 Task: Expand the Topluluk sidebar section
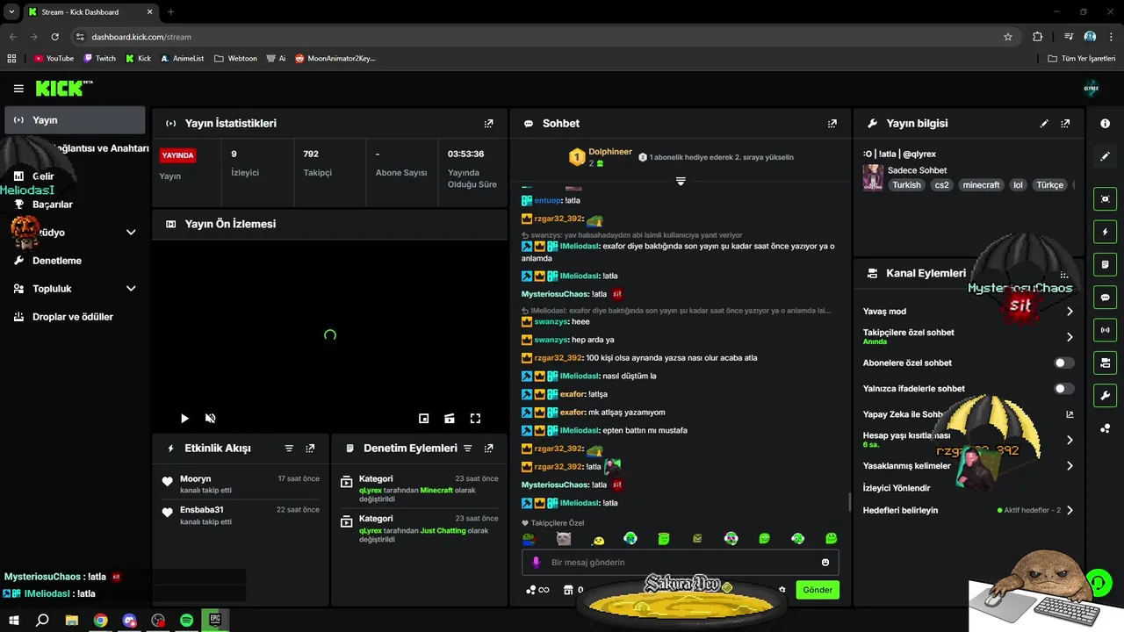coord(131,289)
